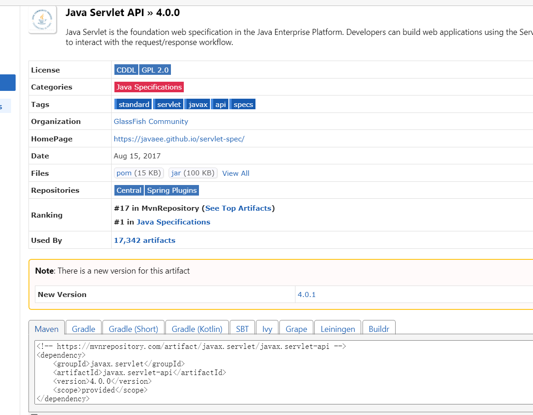Select the standard tag
533x415 pixels.
pos(133,104)
